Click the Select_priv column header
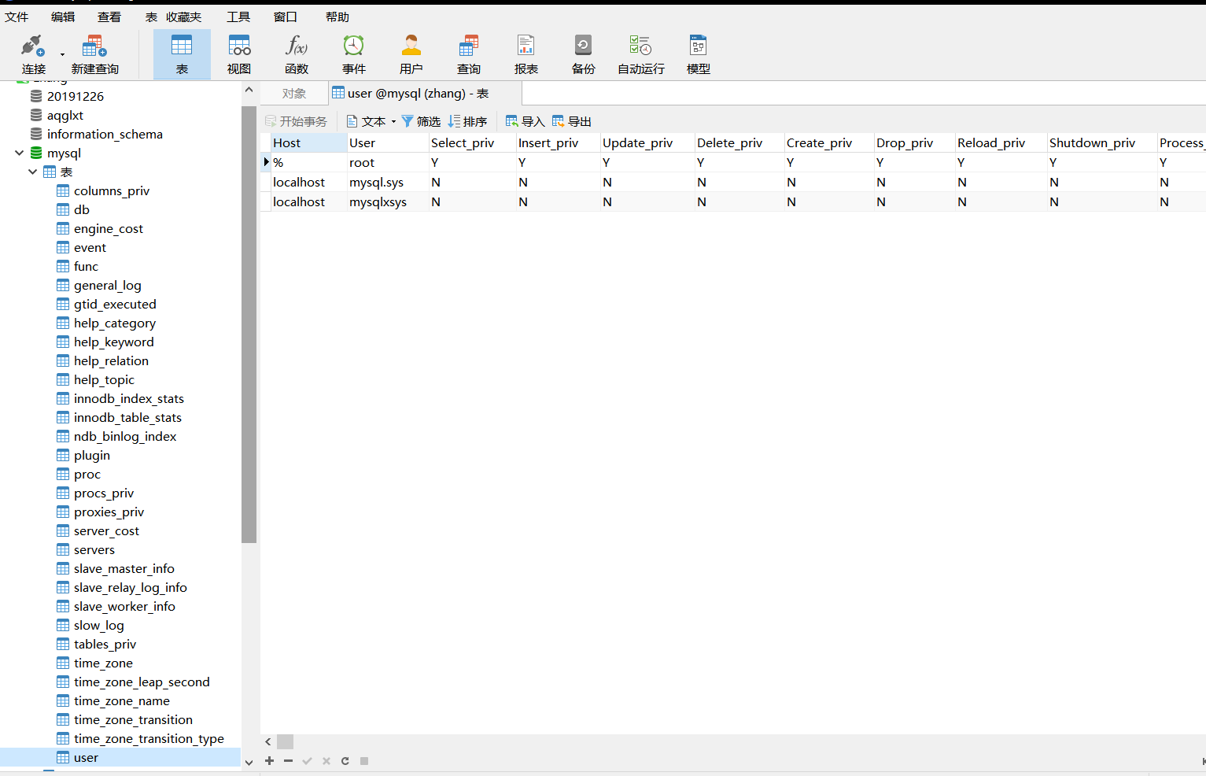Screen dimensions: 1206x776 point(472,142)
